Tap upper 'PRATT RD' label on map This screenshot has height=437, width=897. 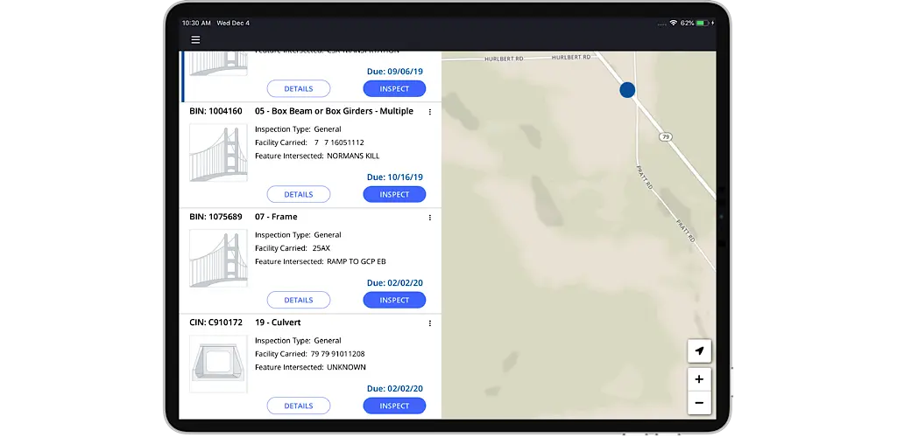[x=645, y=177]
